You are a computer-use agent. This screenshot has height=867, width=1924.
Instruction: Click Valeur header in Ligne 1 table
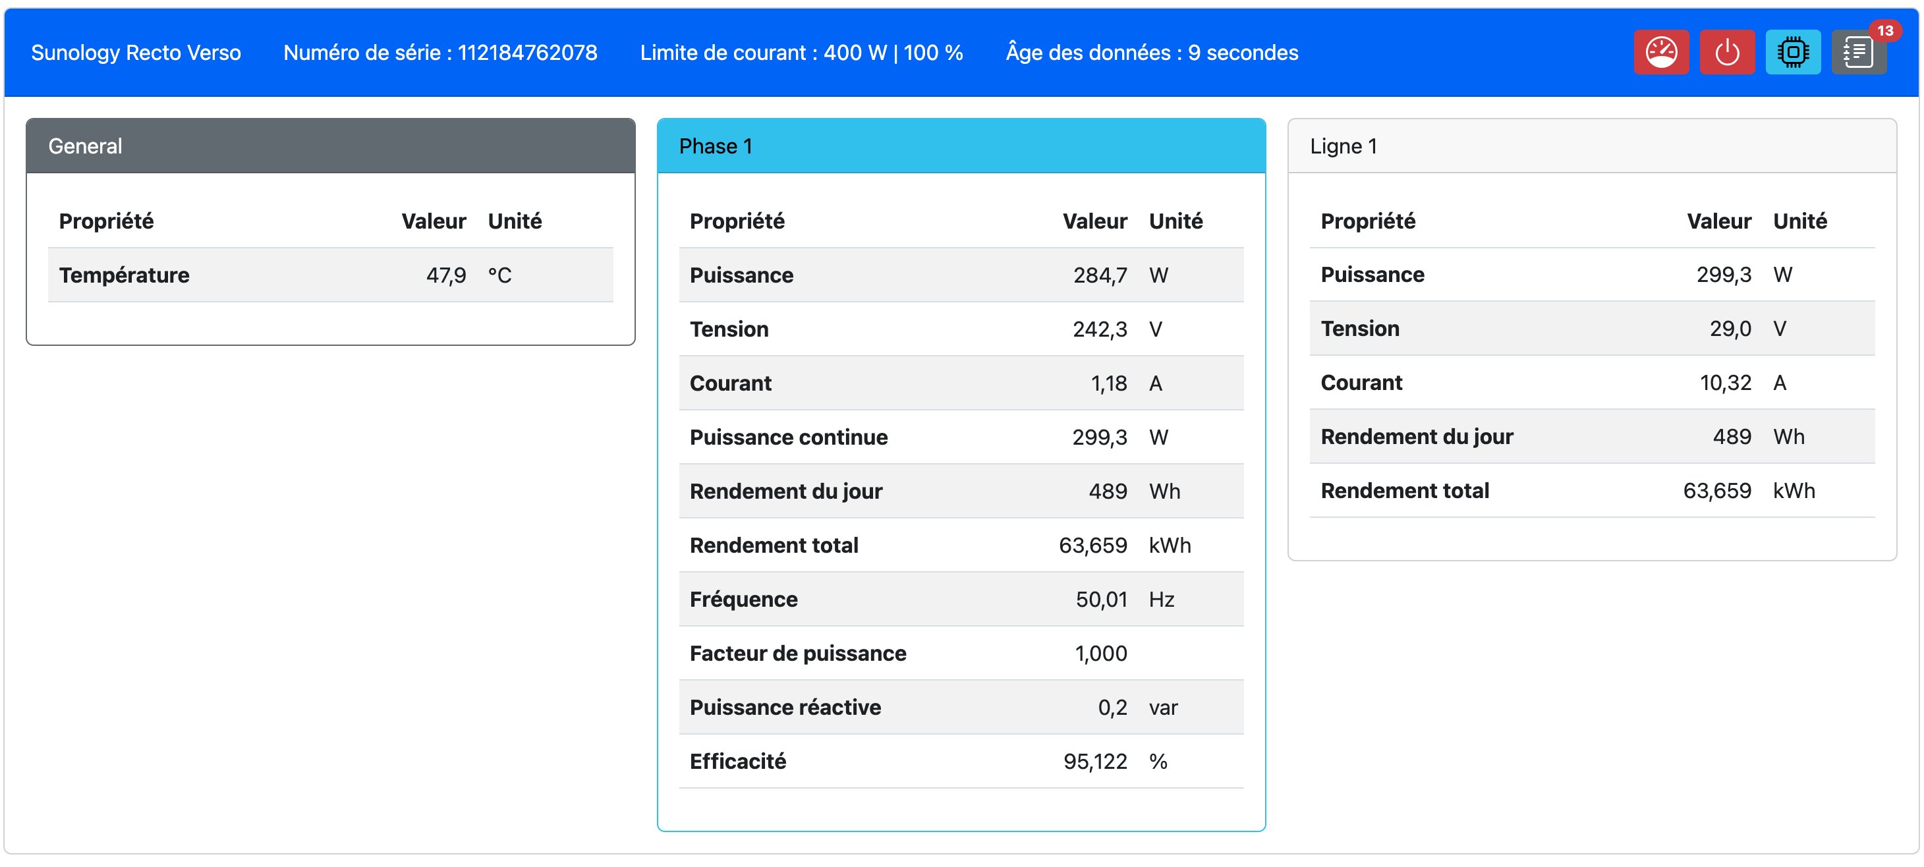tap(1718, 221)
